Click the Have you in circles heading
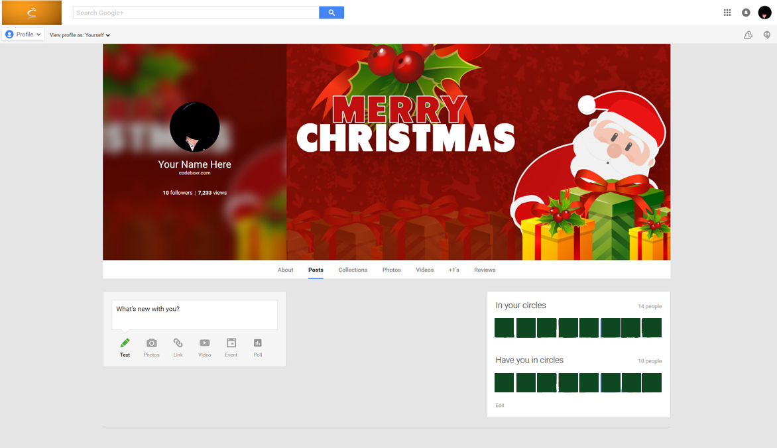 point(529,360)
